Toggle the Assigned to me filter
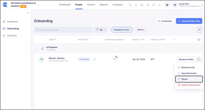Screen dimensions: 205x110 (122, 30)
